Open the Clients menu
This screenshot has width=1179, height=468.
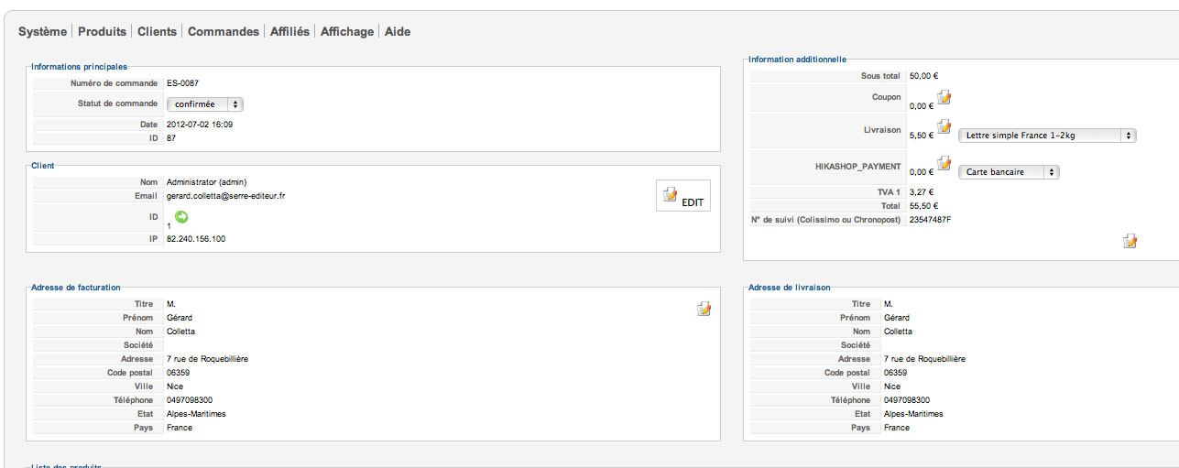(157, 31)
